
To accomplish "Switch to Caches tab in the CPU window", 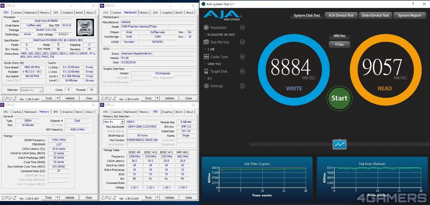I will click(17, 12).
